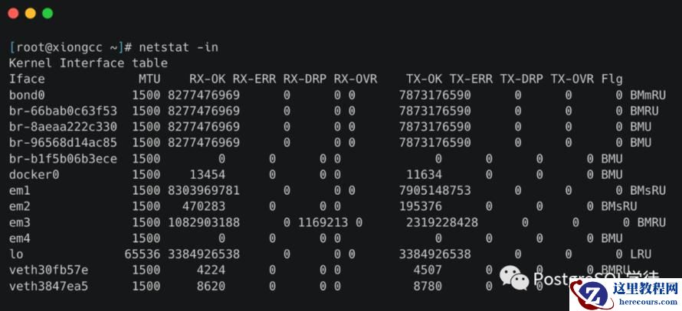
Task: Click the BMmRU flag on bond0 row
Action: [648, 95]
